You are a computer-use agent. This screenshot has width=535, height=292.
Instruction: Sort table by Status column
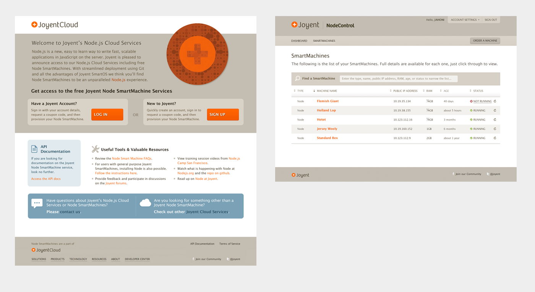pyautogui.click(x=477, y=91)
